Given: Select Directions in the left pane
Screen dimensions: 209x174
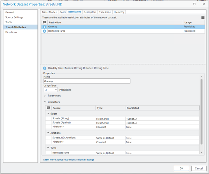Looking at the screenshot, I should pyautogui.click(x=11, y=32).
